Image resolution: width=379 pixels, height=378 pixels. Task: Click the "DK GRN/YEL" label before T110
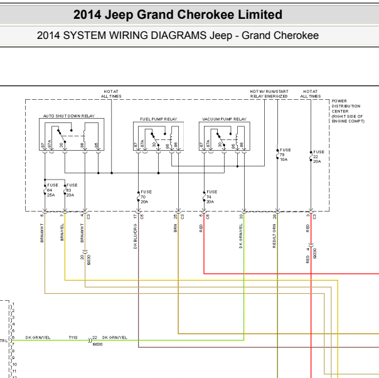[38, 338]
